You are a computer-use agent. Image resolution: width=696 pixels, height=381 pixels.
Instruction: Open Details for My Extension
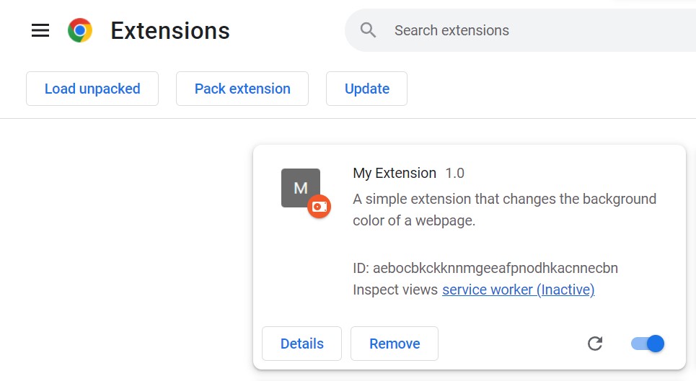pyautogui.click(x=301, y=344)
